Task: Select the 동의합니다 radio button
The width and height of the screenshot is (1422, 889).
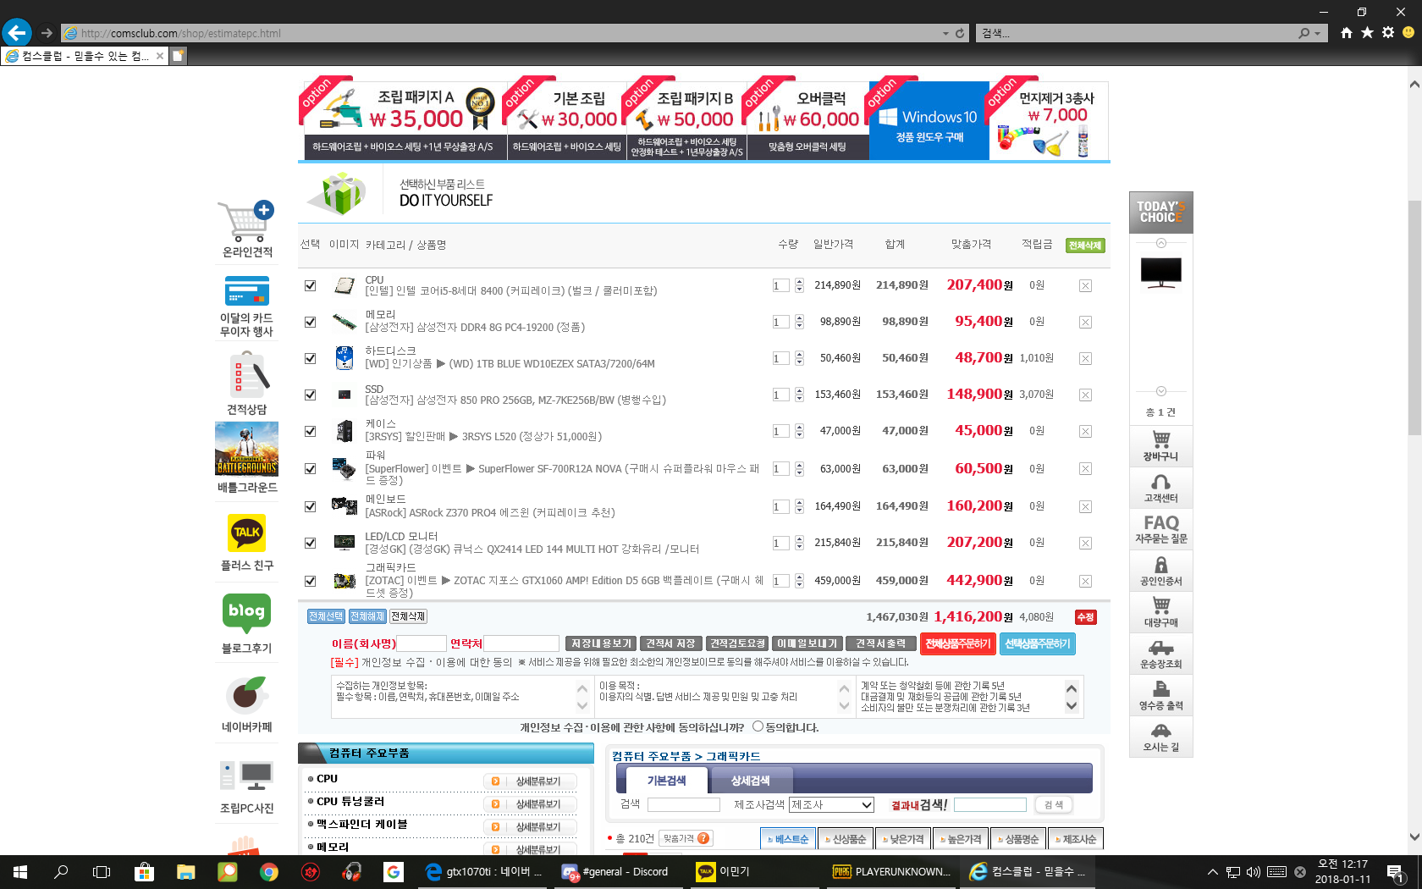Action: pos(758,726)
